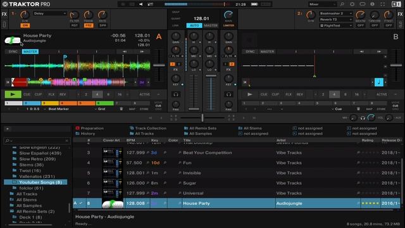Click Deck A tempo bend right arrow
This screenshot has height=228, width=405.
(142, 52)
